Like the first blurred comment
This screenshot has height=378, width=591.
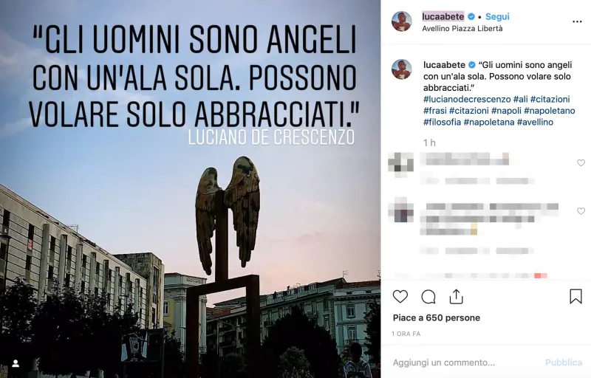click(581, 162)
